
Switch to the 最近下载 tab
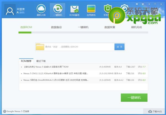coord(41,61)
